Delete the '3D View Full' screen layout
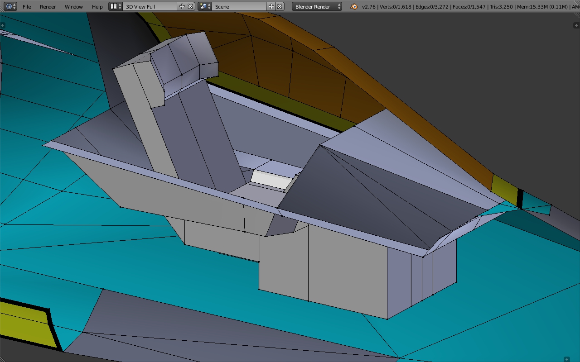The width and height of the screenshot is (580, 362). click(x=191, y=6)
